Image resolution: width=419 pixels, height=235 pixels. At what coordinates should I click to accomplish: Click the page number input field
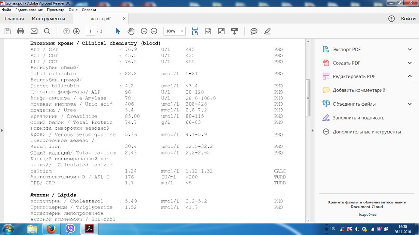pyautogui.click(x=90, y=31)
